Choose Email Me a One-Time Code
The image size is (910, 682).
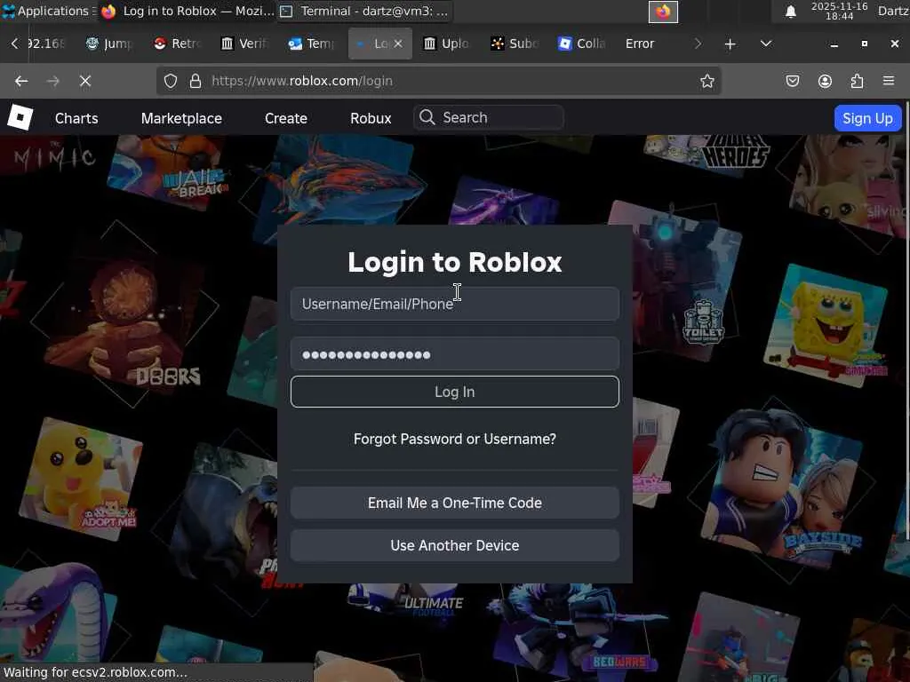click(x=455, y=503)
